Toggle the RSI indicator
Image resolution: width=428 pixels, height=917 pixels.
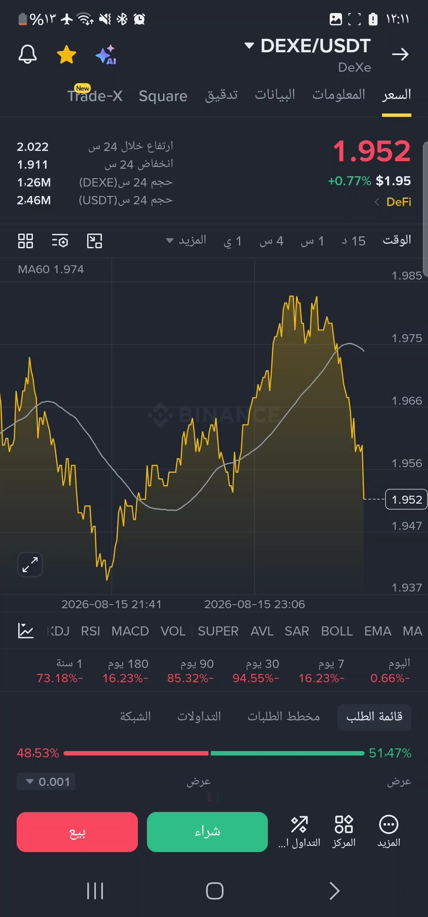(90, 631)
